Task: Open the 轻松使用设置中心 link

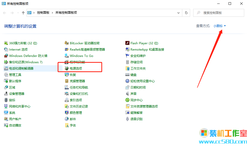Action: 143,81
